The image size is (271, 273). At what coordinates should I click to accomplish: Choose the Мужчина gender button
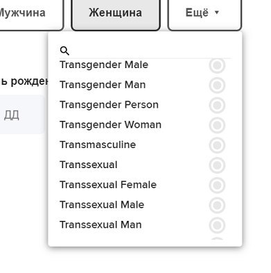pyautogui.click(x=30, y=13)
